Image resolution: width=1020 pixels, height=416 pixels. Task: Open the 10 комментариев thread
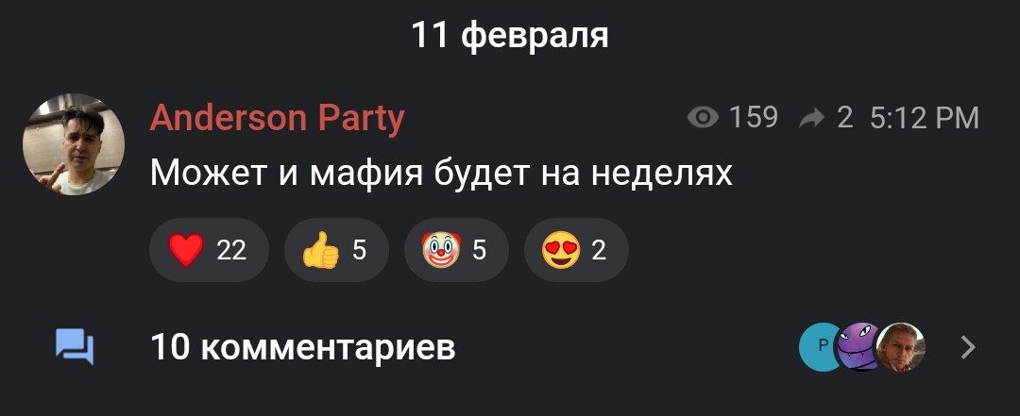(302, 348)
